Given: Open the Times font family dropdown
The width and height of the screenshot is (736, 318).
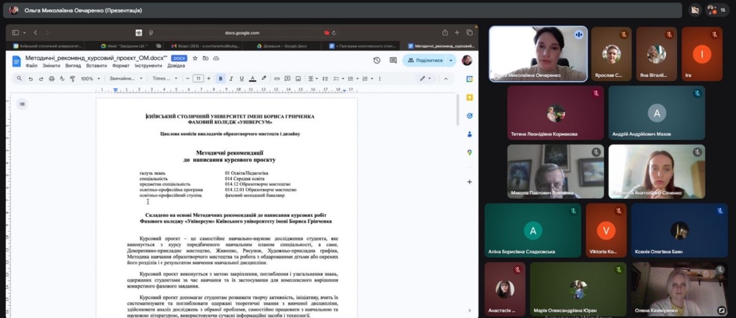Looking at the screenshot, I should pyautogui.click(x=164, y=78).
